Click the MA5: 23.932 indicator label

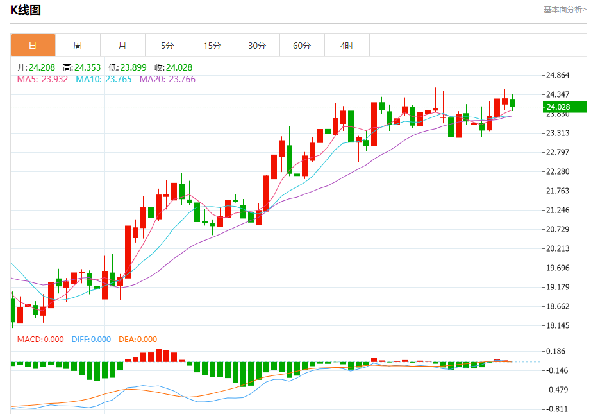click(x=42, y=79)
